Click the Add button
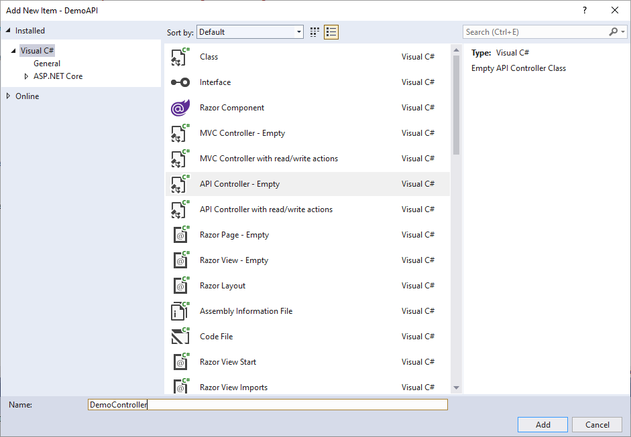631x437 pixels. tap(542, 425)
